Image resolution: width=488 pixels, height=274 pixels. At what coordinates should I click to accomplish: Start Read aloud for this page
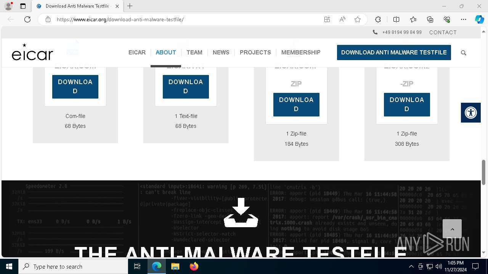coord(342,19)
